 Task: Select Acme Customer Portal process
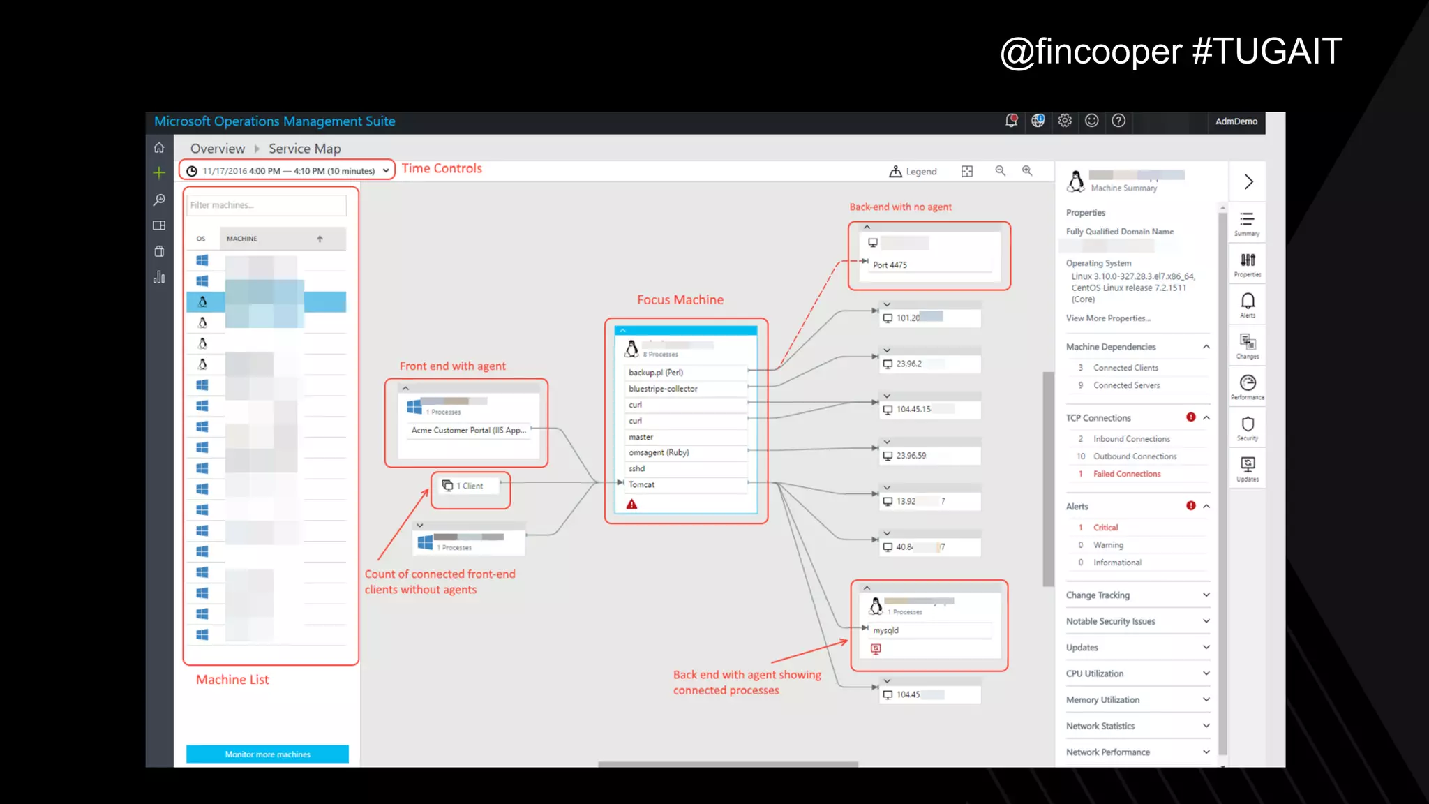pyautogui.click(x=469, y=431)
